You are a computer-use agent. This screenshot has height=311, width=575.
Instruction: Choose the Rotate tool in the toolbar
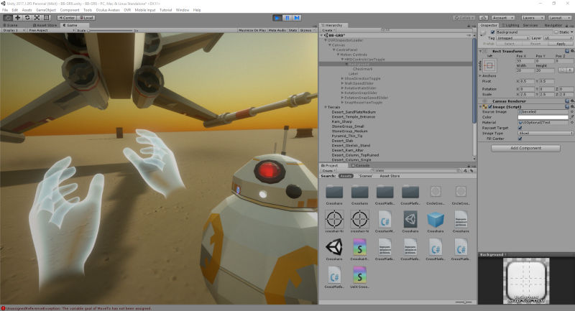(x=26, y=17)
